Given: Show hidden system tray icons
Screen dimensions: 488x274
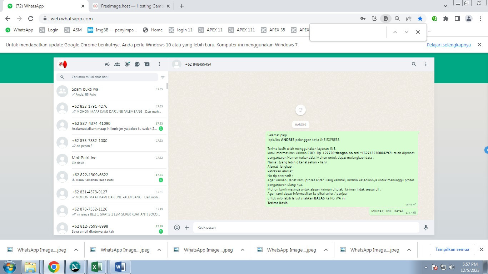Looking at the screenshot, I should pos(426,267).
